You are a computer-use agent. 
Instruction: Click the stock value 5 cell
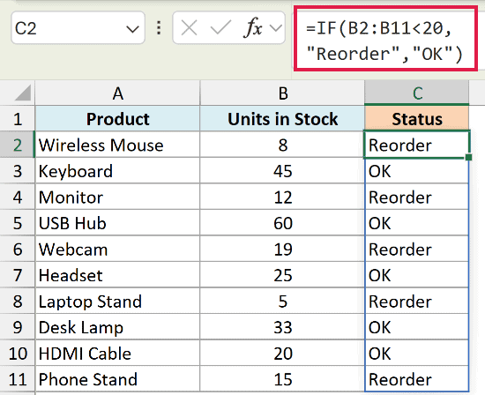tap(282, 302)
